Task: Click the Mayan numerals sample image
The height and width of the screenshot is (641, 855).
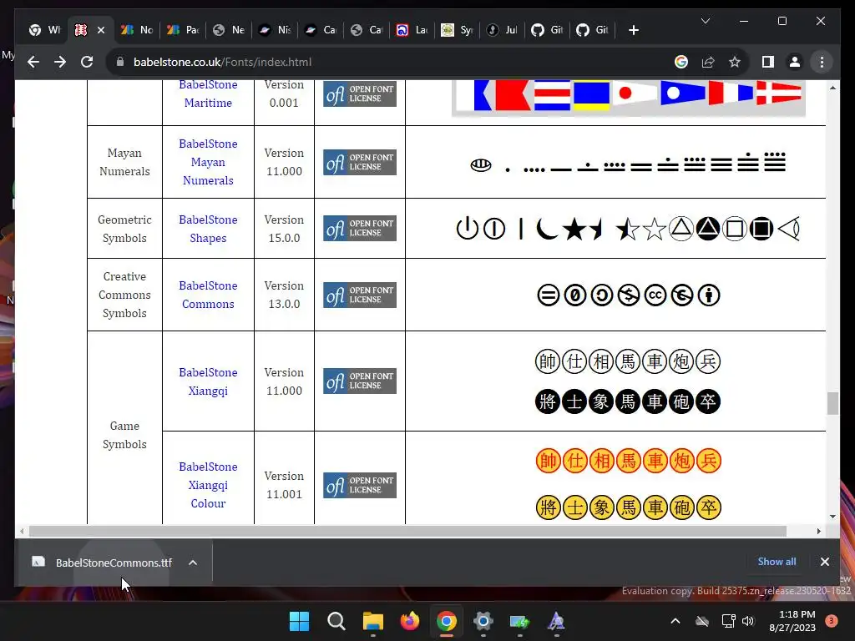Action: click(x=628, y=163)
